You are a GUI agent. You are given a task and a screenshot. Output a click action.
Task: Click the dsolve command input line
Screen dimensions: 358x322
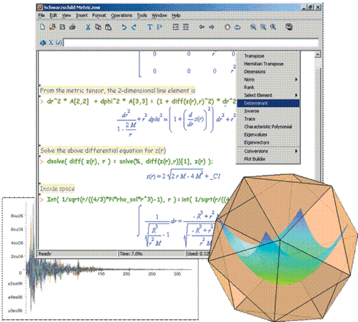[130, 161]
